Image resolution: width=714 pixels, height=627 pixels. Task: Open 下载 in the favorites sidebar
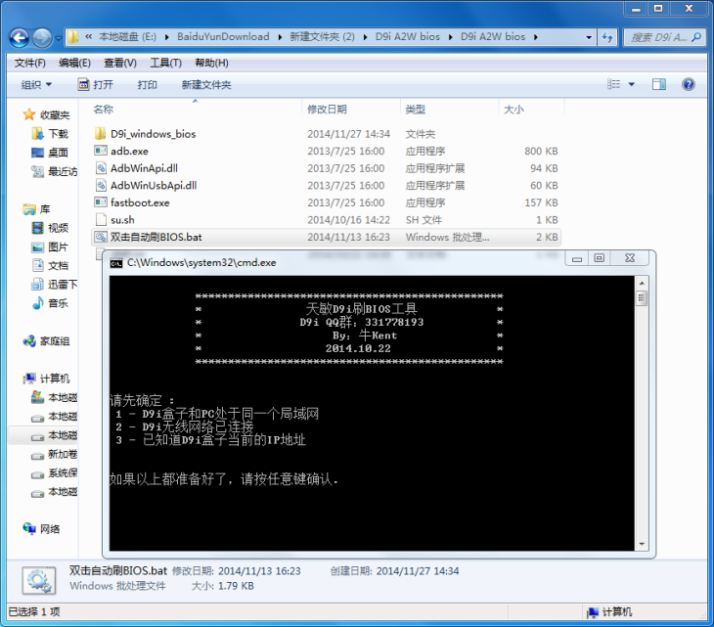(x=50, y=134)
